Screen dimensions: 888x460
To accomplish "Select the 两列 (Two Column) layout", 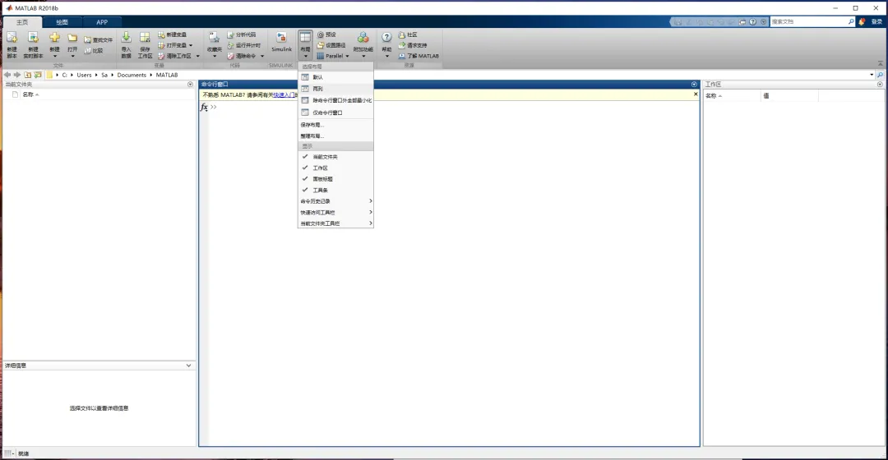I will (x=335, y=89).
